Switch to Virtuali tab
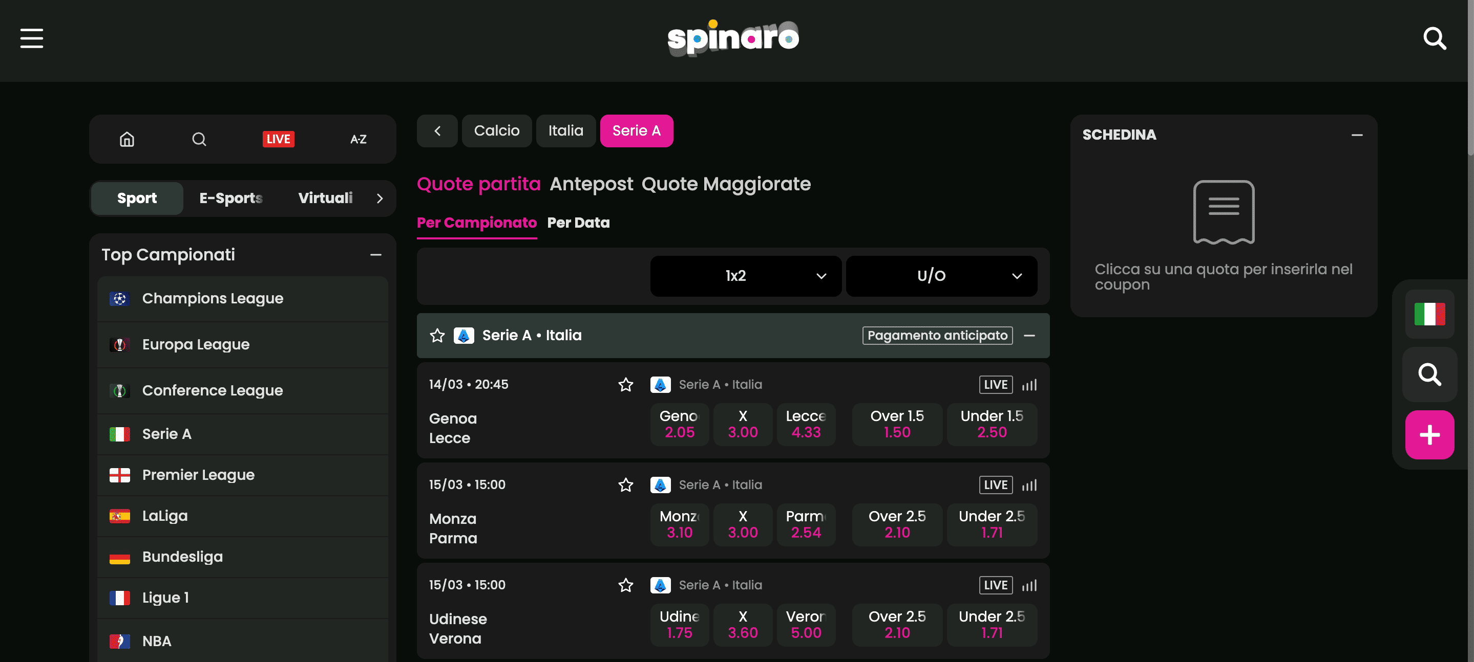This screenshot has width=1474, height=662. (x=325, y=198)
